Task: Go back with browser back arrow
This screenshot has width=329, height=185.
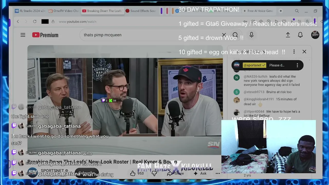Action: [18, 22]
